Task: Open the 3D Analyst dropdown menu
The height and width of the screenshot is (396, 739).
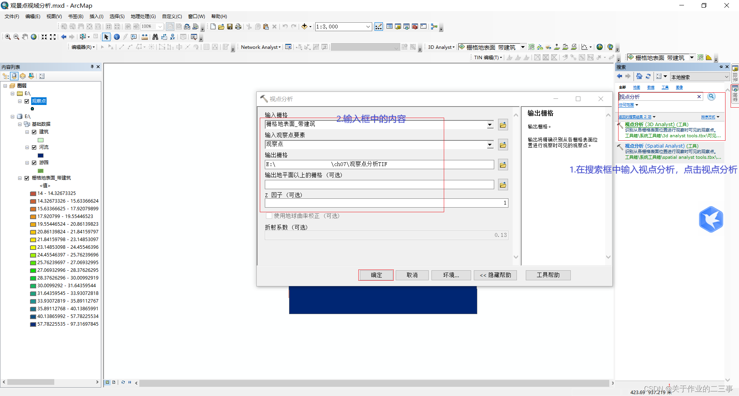Action: (x=441, y=47)
